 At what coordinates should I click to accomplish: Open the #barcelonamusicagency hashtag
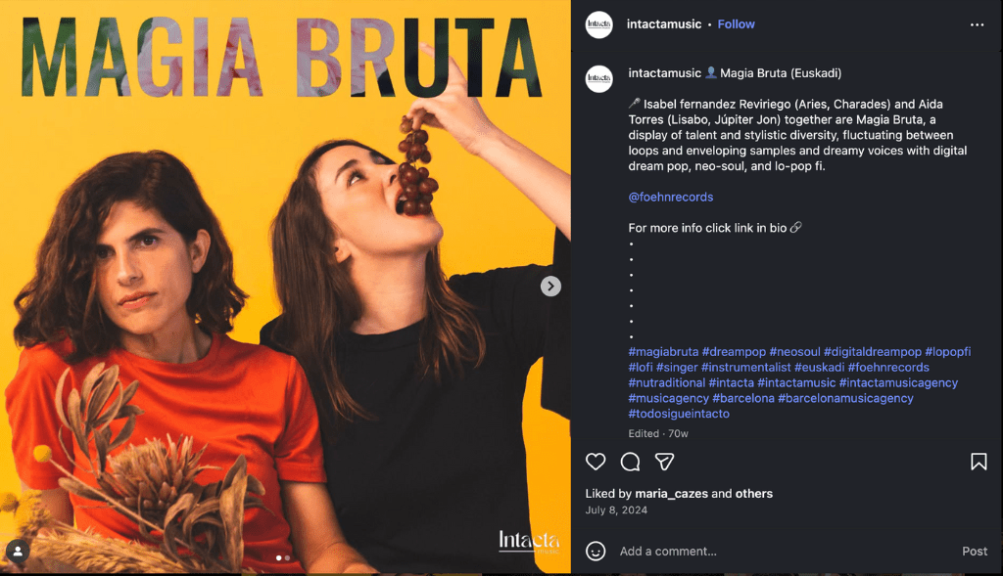coord(845,398)
